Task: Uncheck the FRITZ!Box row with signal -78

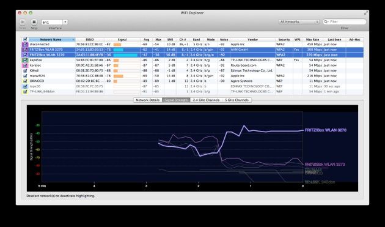Action: 25,50
